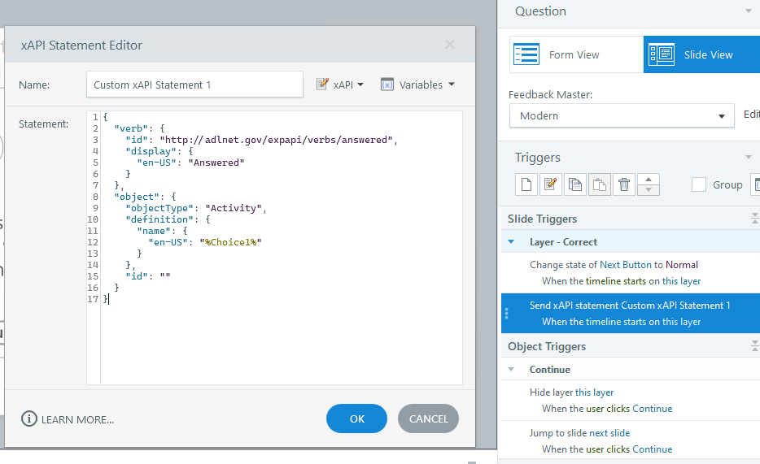Screen dimensions: 760x464
Task: Copy the selected trigger
Action: click(575, 184)
